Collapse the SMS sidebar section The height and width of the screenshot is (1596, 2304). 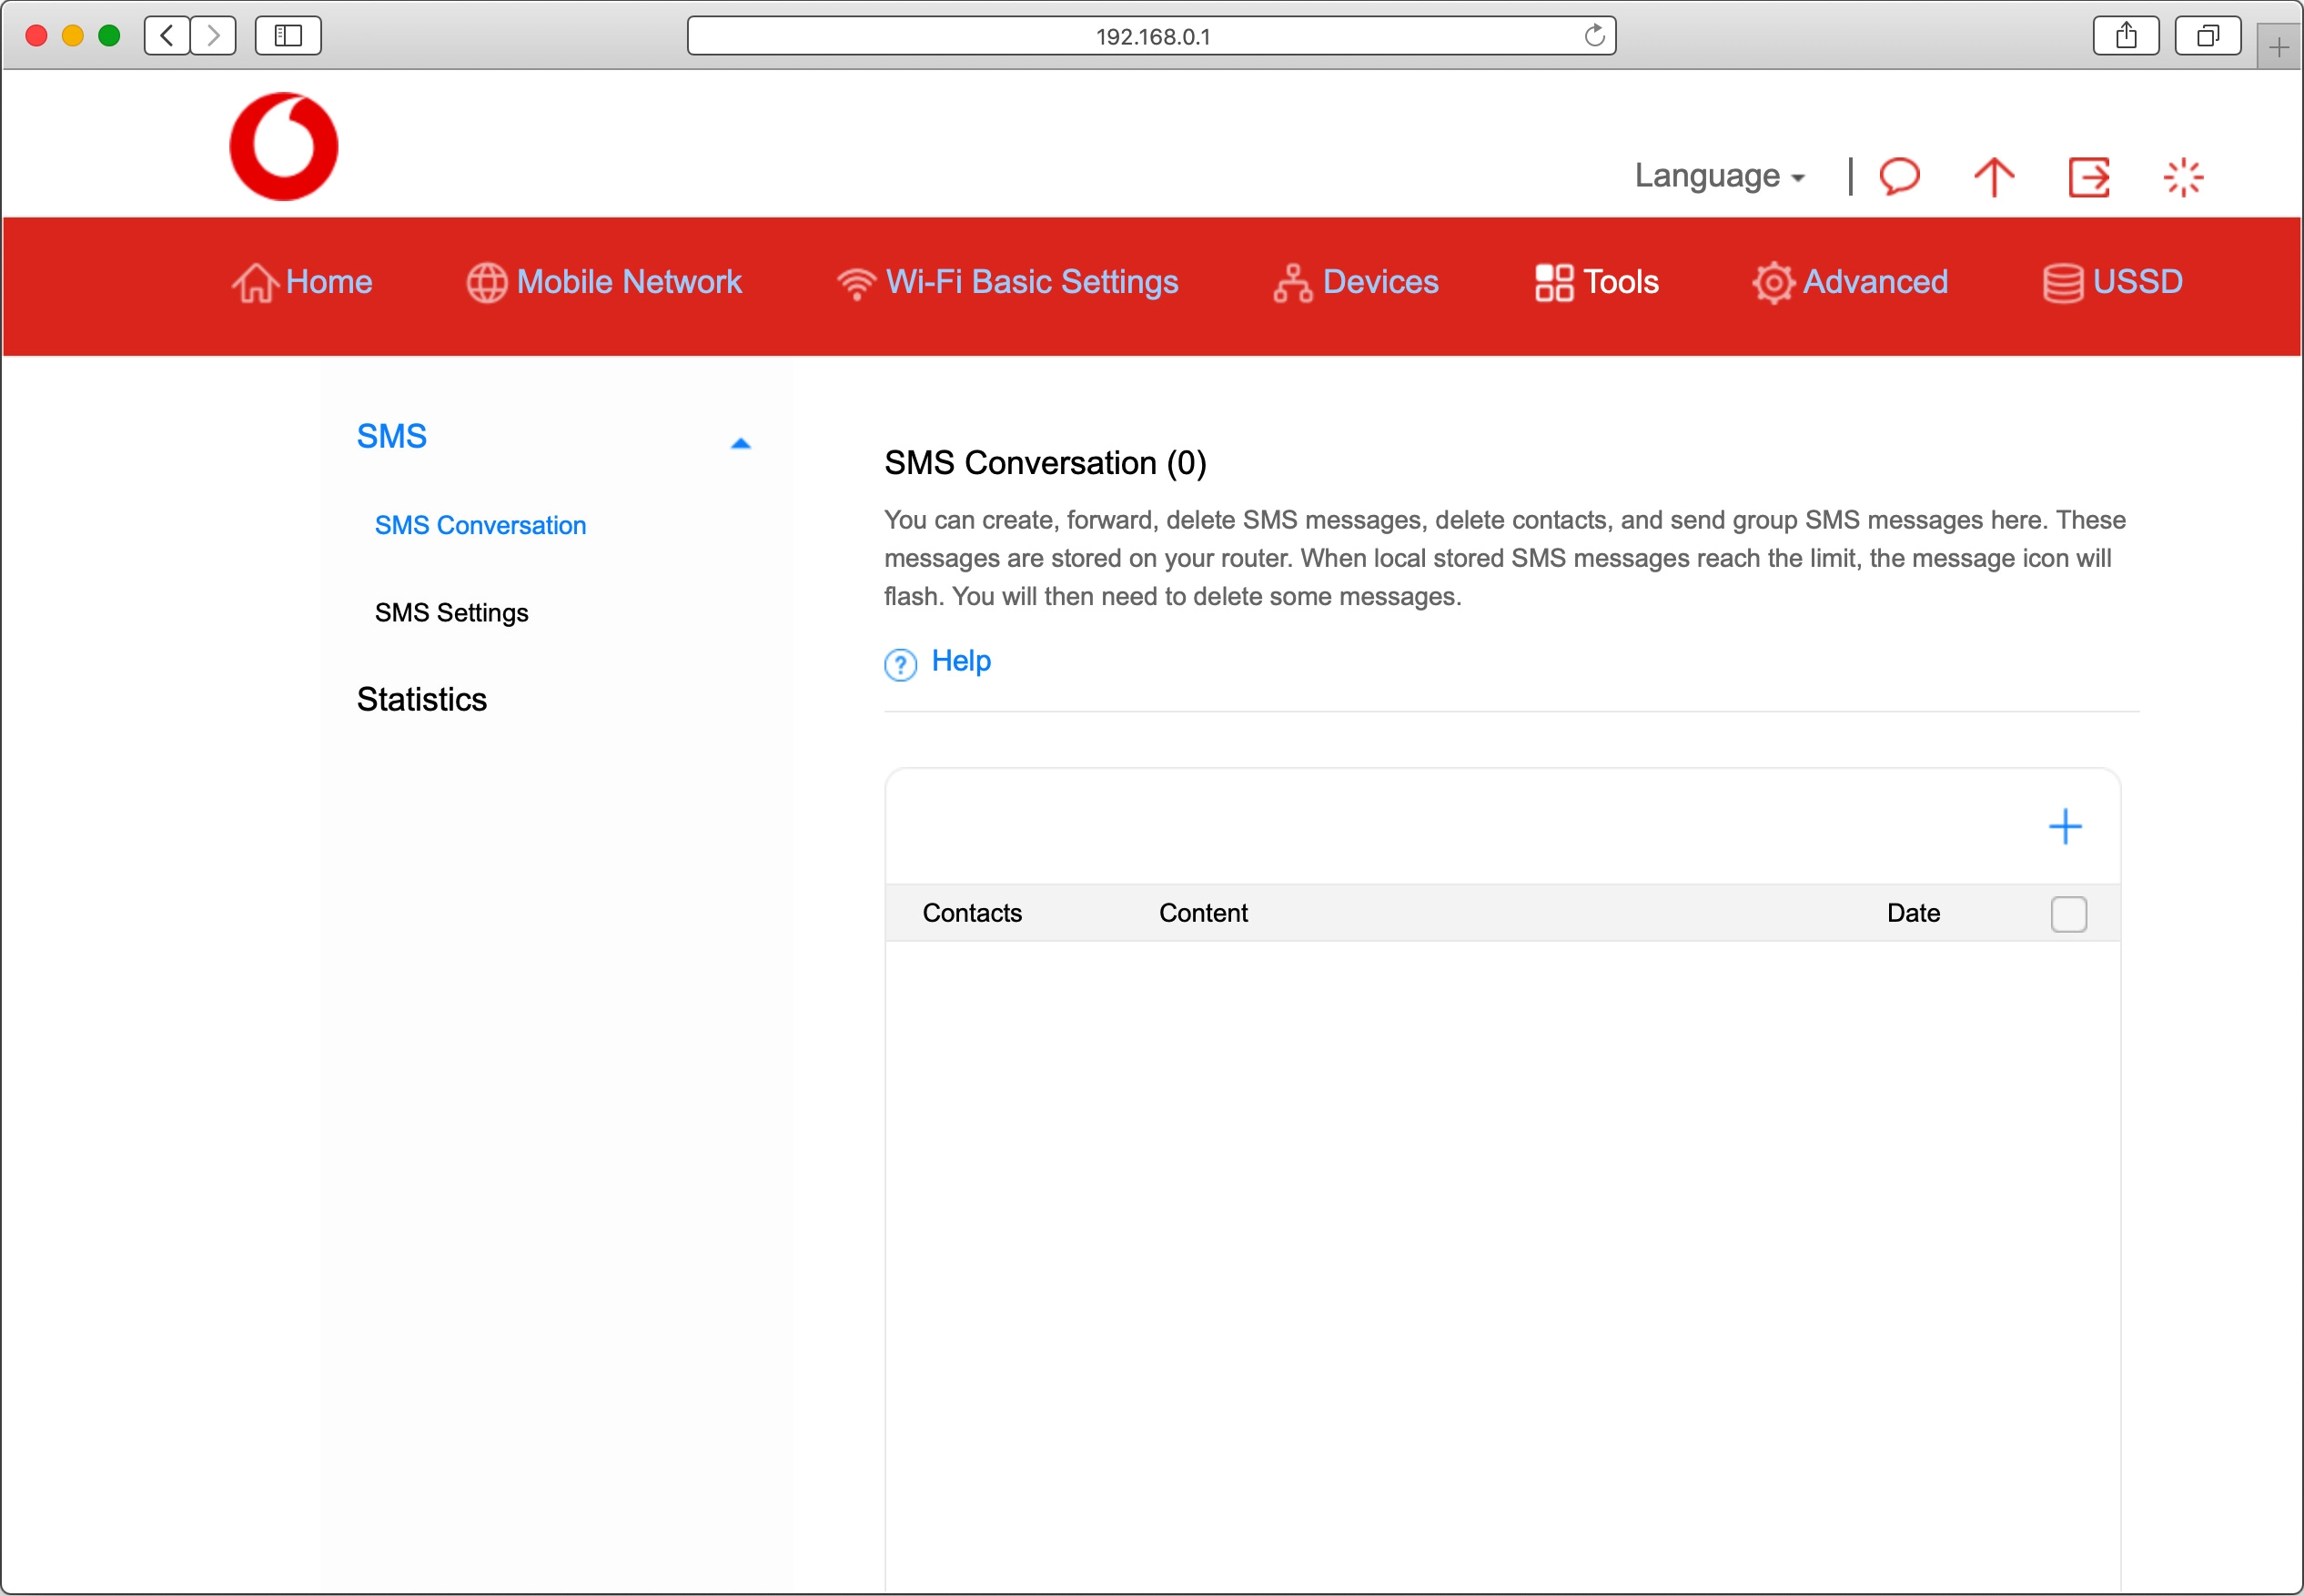pos(740,443)
